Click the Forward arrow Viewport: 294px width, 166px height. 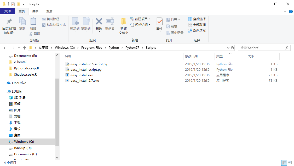(13, 48)
